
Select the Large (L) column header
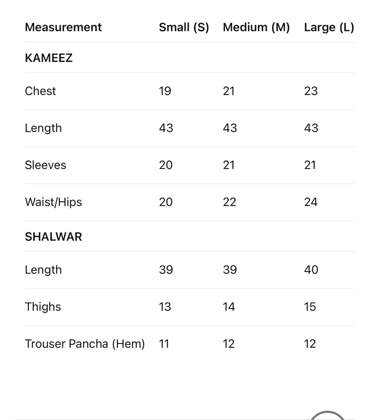(x=329, y=27)
